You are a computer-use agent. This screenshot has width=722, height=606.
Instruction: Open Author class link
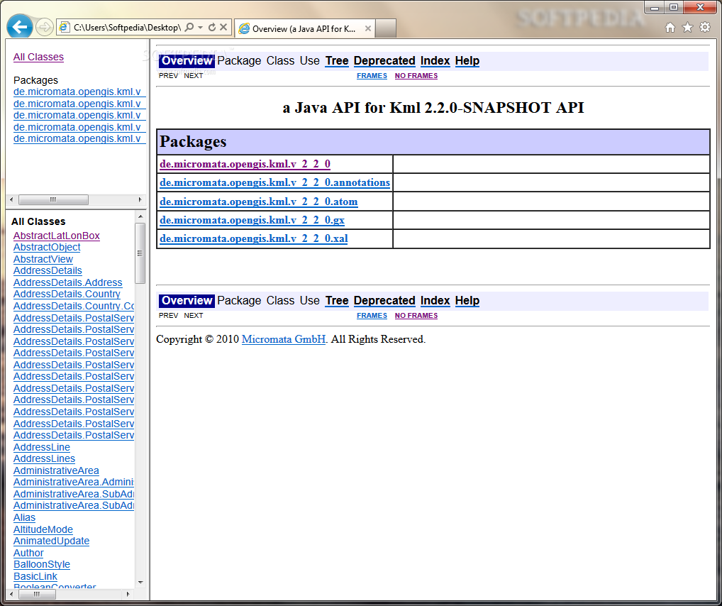click(x=28, y=553)
